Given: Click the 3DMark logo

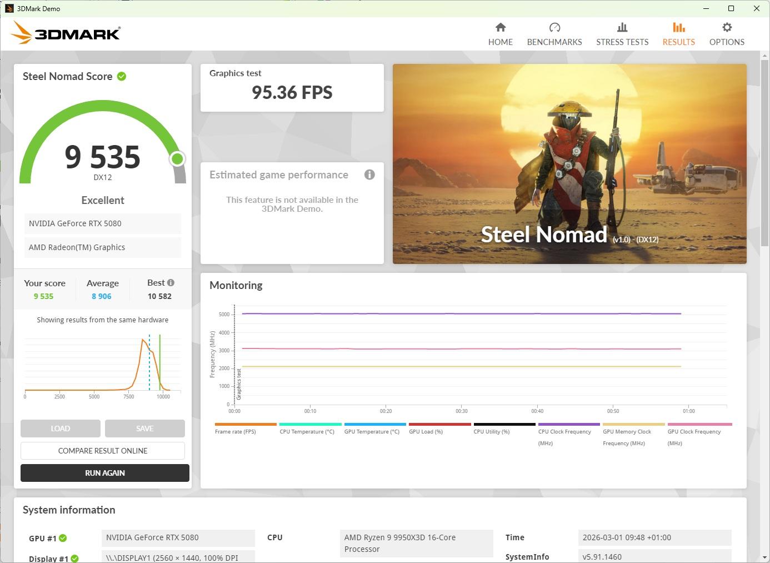Looking at the screenshot, I should 66,33.
